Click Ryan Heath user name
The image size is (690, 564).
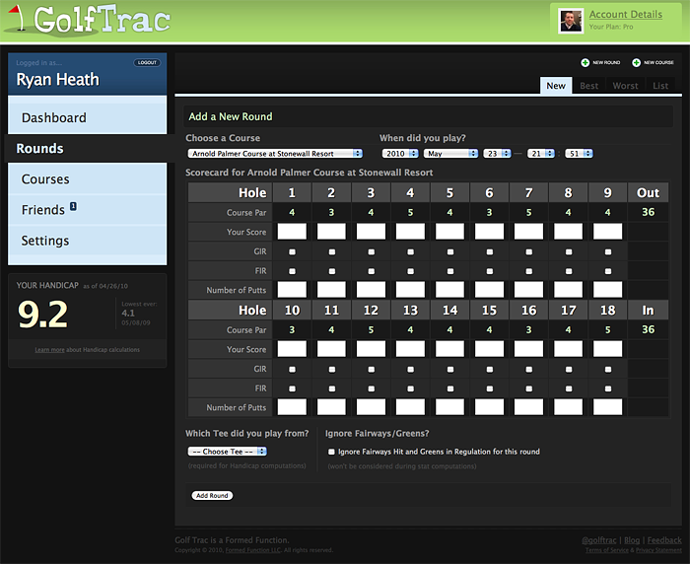(x=57, y=80)
